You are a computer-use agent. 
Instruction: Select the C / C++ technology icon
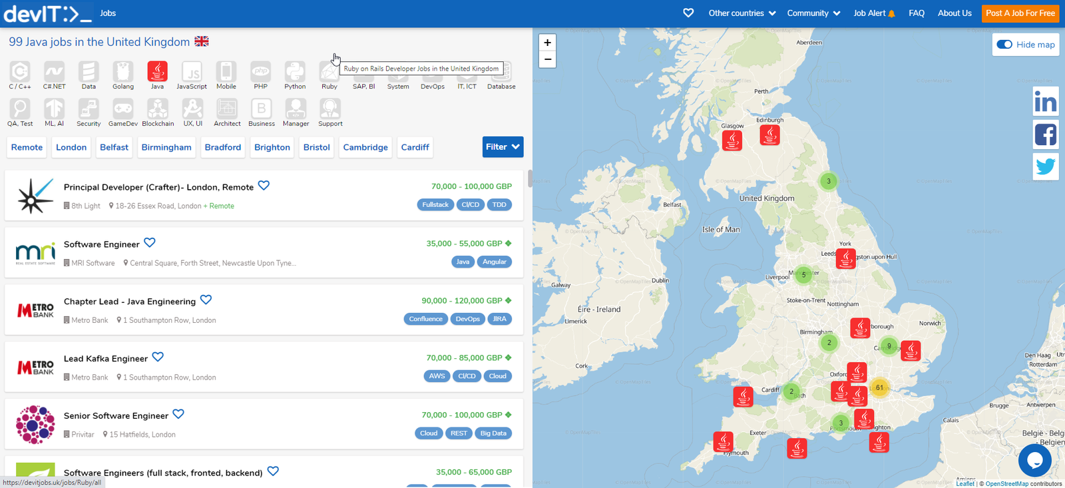coord(20,71)
